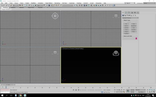Select the Move tool in the toolbar

(29, 5)
